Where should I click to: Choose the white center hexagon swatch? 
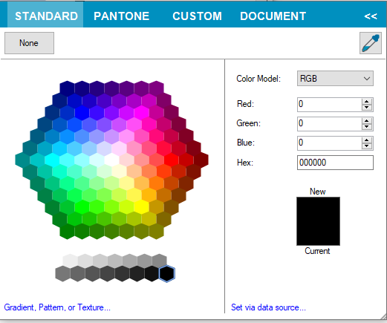pos(111,160)
